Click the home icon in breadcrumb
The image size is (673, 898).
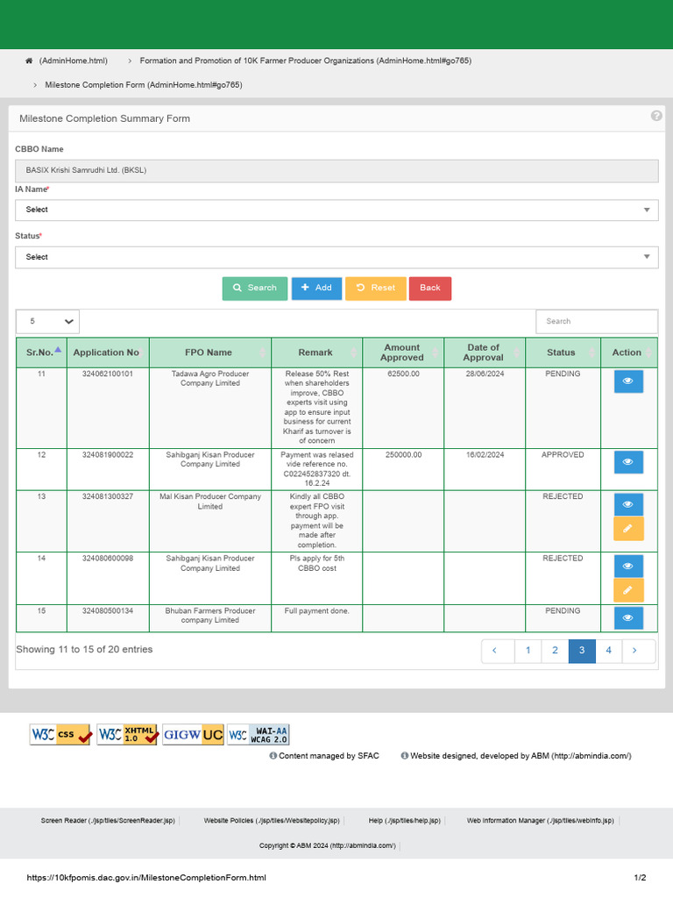click(x=29, y=61)
